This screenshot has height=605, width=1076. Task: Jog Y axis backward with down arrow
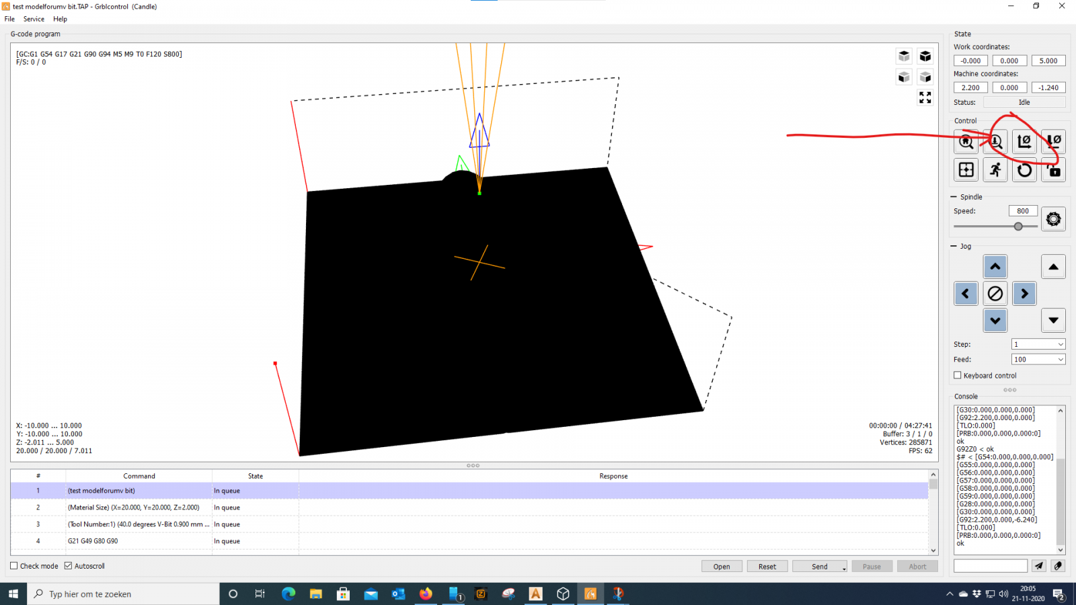(995, 321)
